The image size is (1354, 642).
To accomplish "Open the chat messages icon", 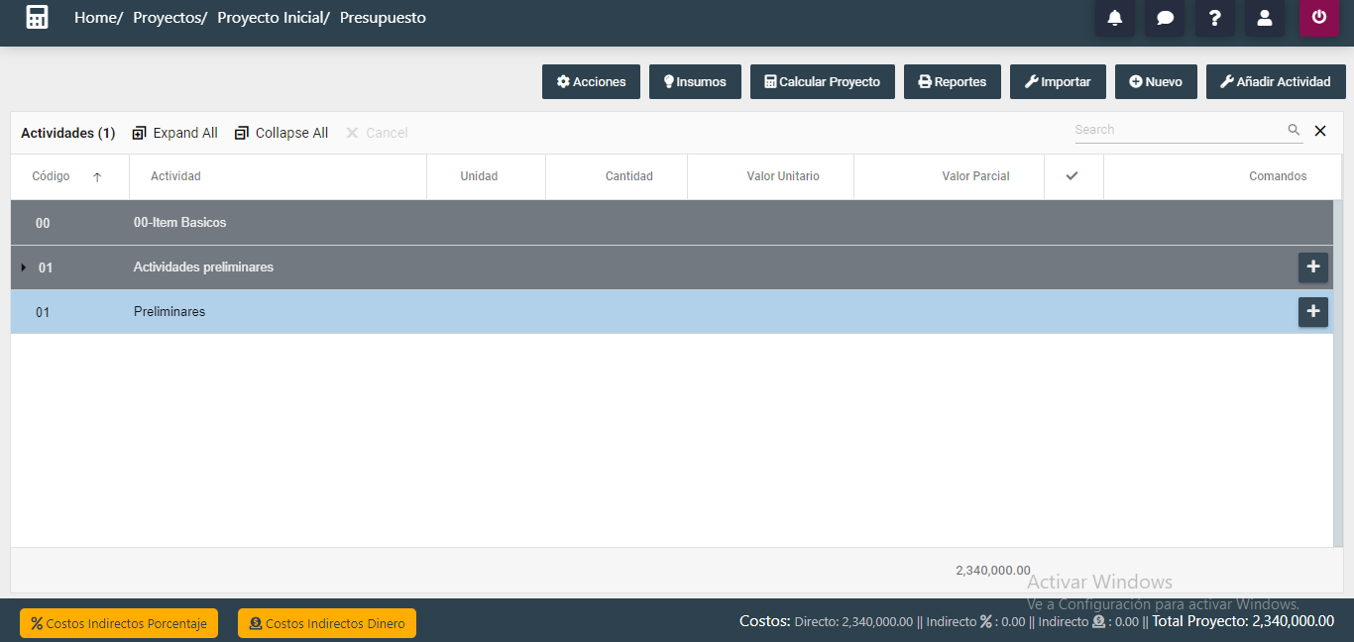I will pyautogui.click(x=1165, y=18).
